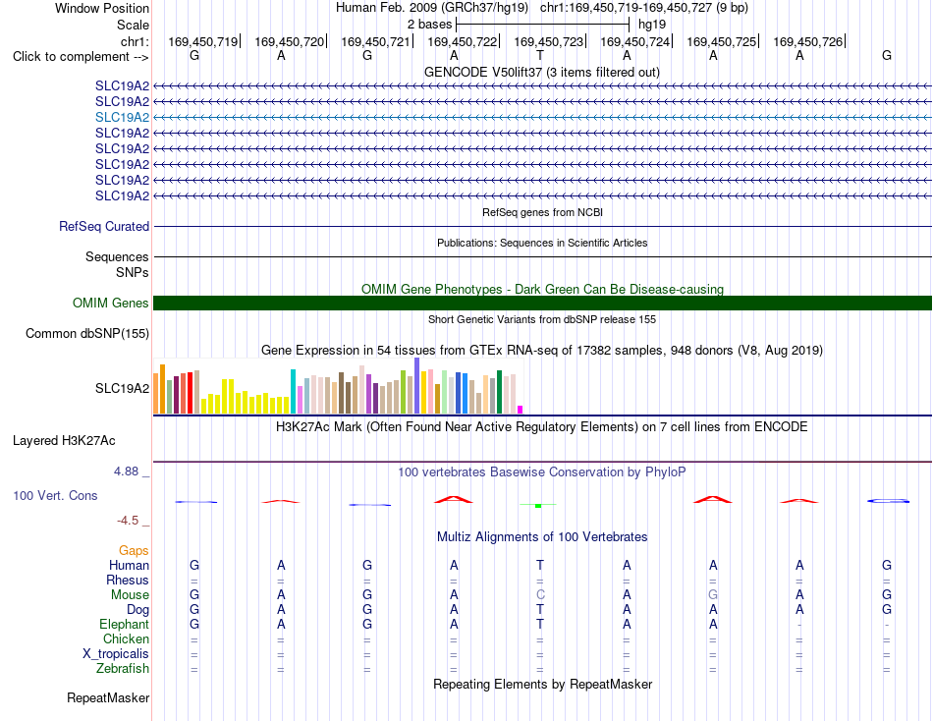Screen dimensions: 933x721
Task: Click the green PhyloP mark under base T
Action: [538, 506]
